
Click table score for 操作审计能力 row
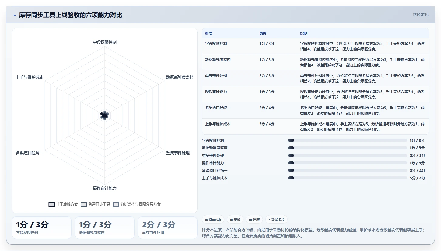click(x=267, y=92)
